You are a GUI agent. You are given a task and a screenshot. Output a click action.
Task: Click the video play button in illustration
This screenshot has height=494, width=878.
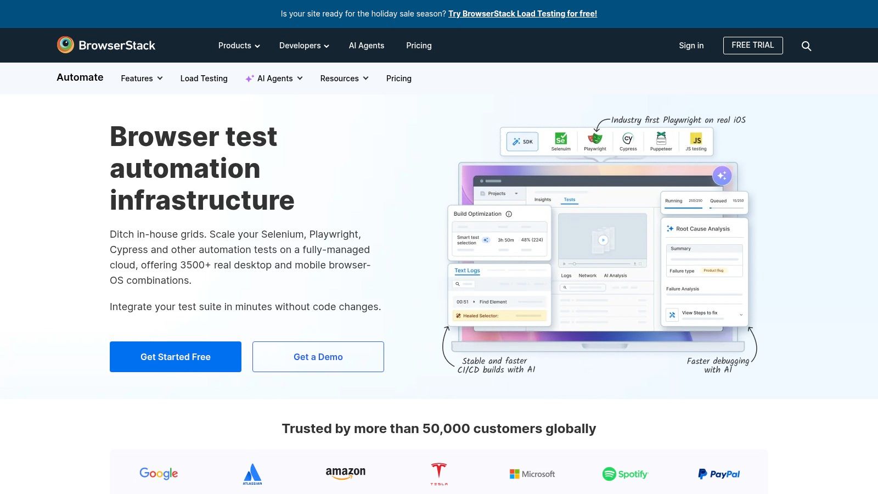coord(603,240)
